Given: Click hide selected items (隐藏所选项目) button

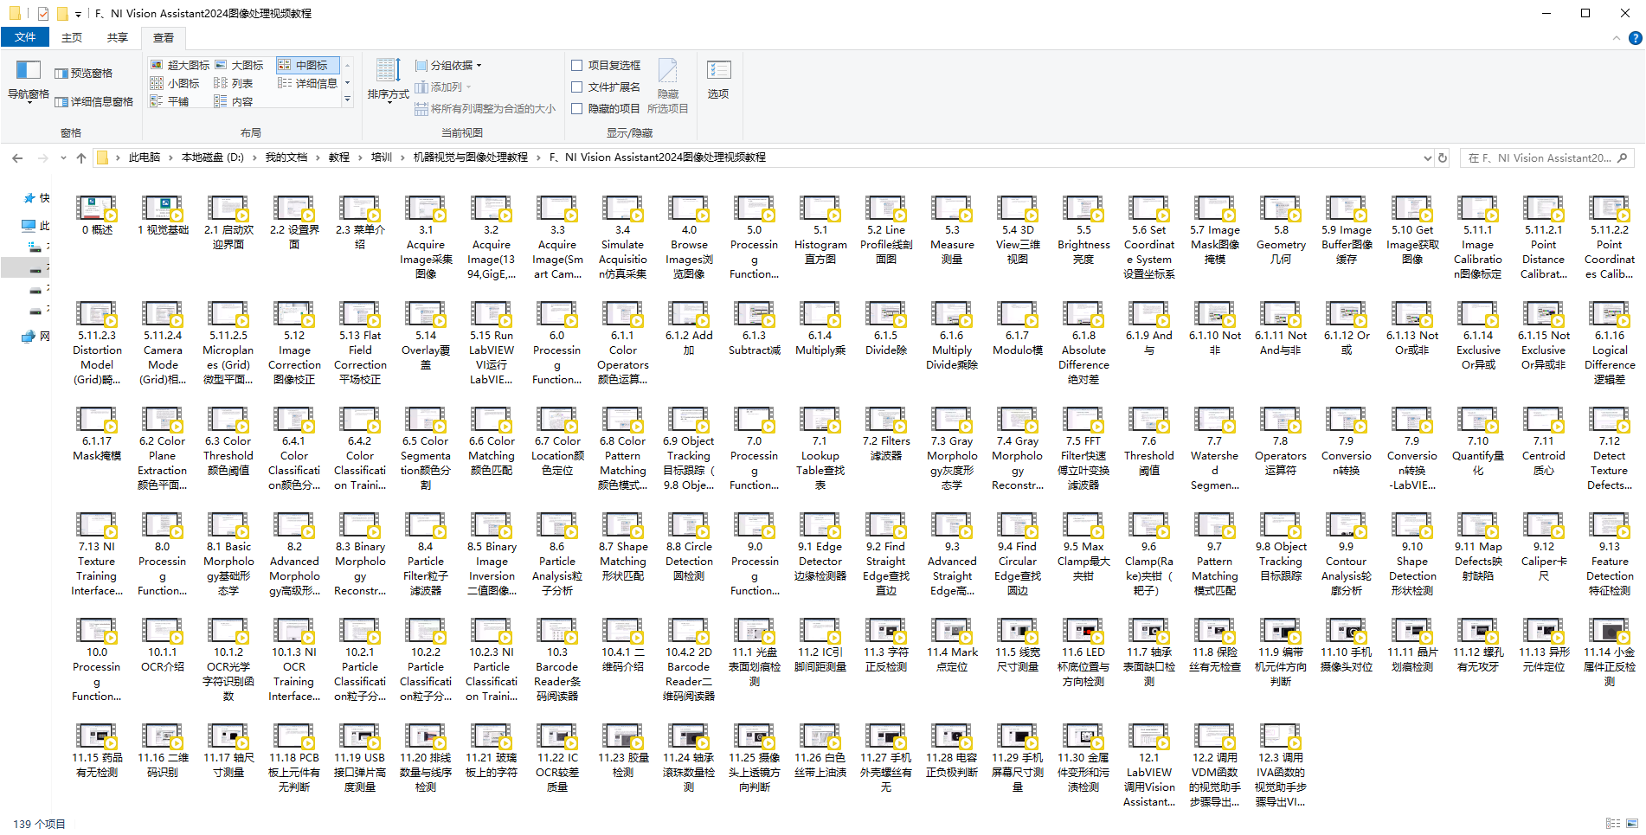Looking at the screenshot, I should 668,86.
